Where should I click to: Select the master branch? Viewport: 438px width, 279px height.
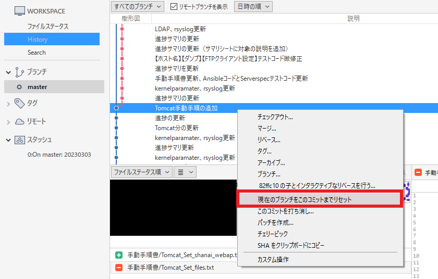coord(54,87)
